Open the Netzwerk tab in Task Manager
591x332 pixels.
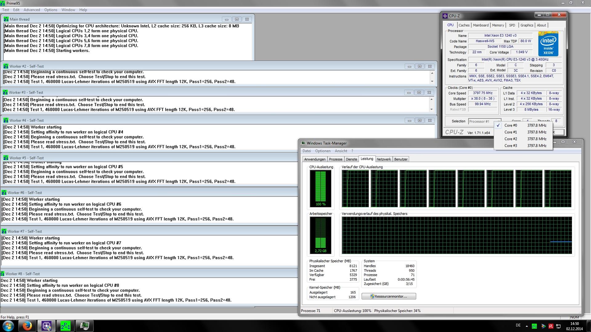[x=383, y=159]
